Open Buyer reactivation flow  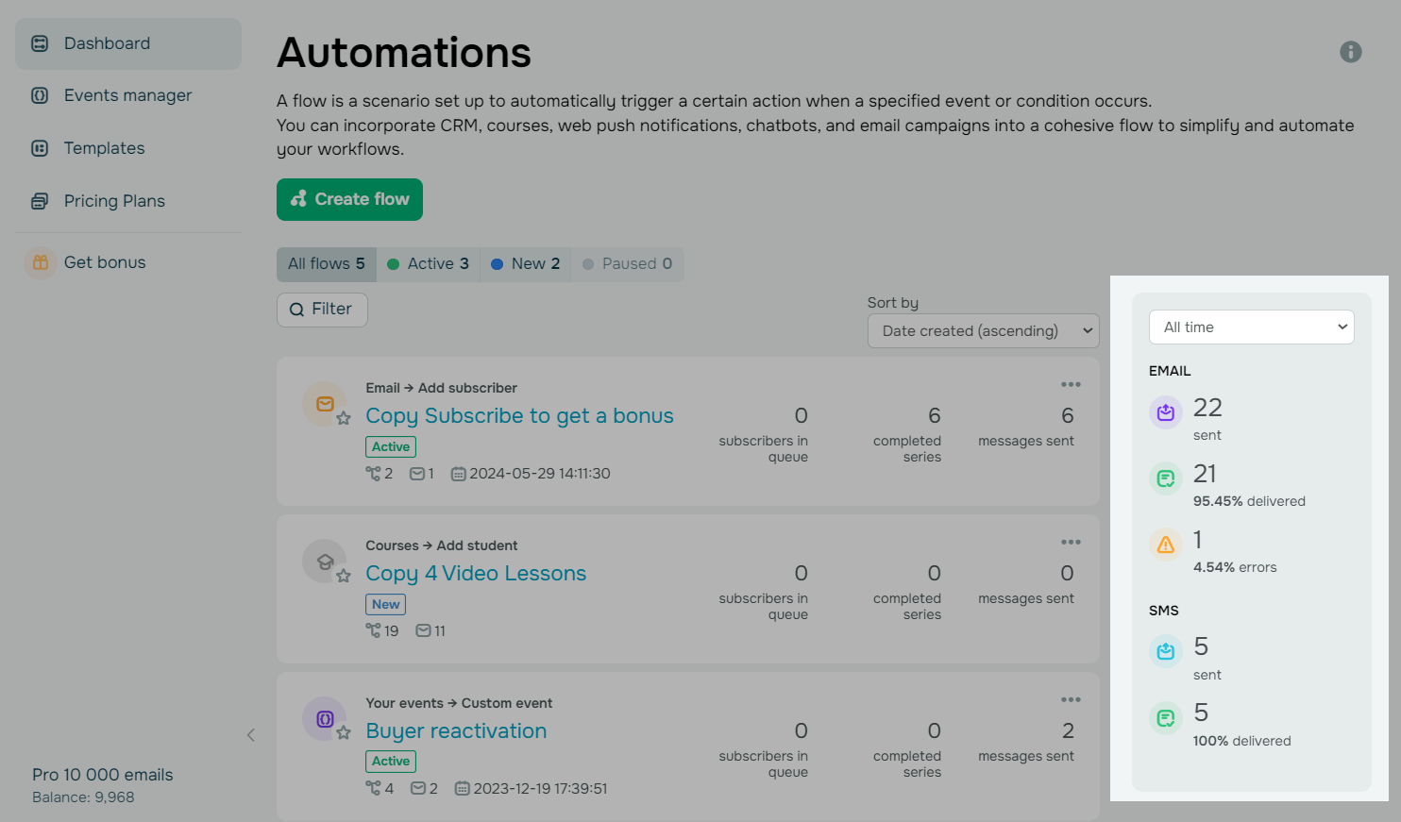pos(456,731)
